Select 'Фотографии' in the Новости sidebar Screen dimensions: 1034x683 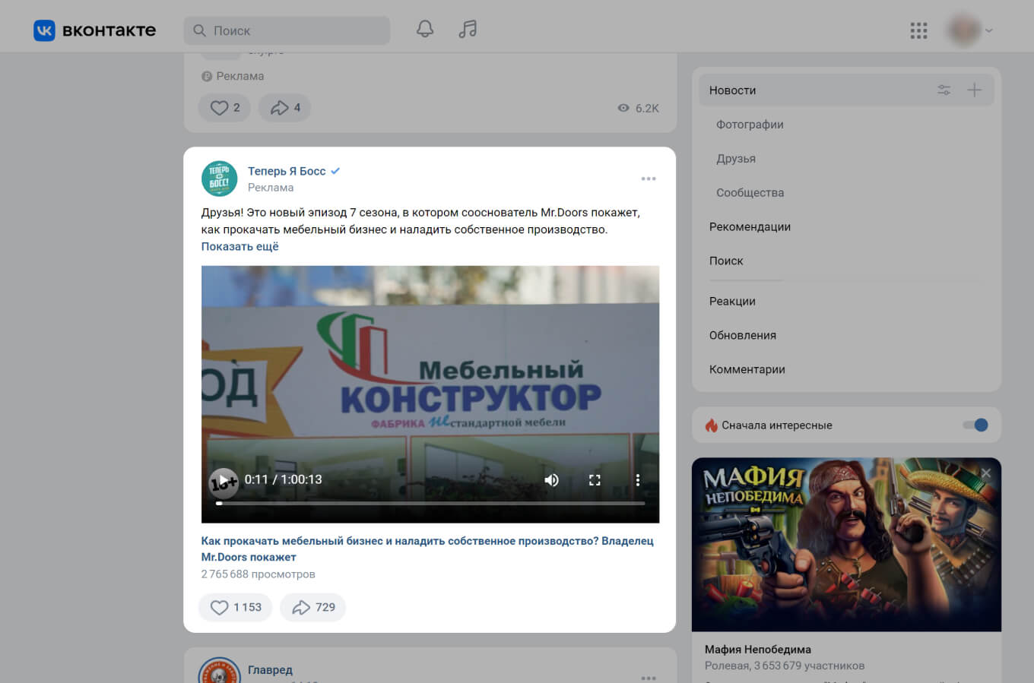[749, 124]
